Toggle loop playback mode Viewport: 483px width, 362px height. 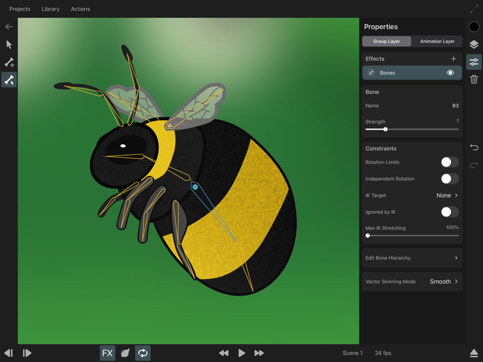pyautogui.click(x=143, y=353)
